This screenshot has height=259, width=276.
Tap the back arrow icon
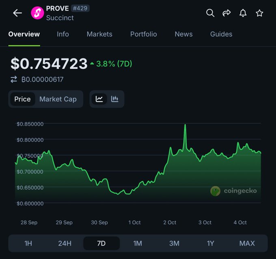point(17,13)
